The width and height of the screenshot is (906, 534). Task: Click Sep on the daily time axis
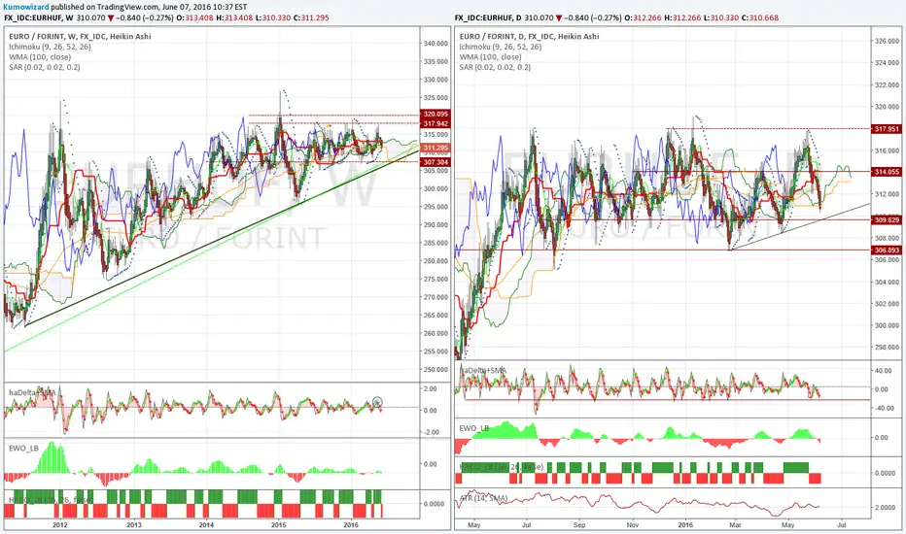pyautogui.click(x=579, y=524)
